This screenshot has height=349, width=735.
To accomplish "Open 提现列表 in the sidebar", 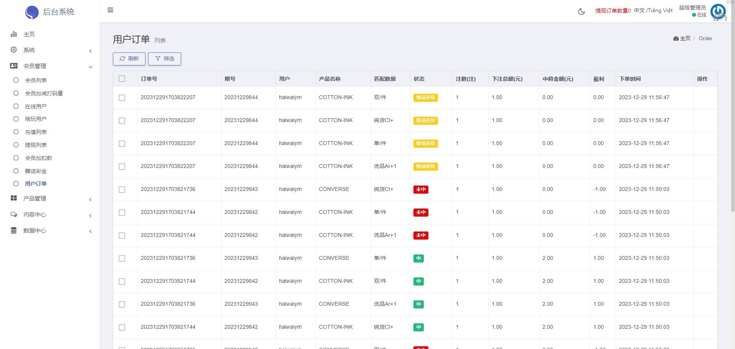I will pos(36,145).
